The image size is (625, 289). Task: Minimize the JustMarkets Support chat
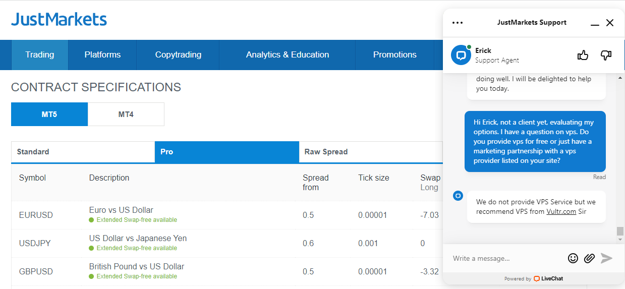[x=595, y=23]
